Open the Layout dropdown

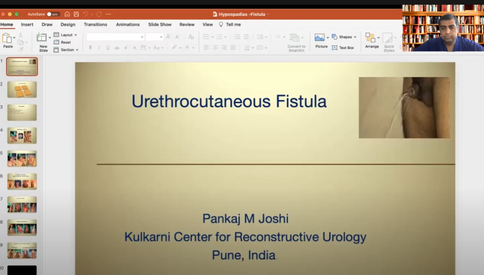[x=65, y=35]
